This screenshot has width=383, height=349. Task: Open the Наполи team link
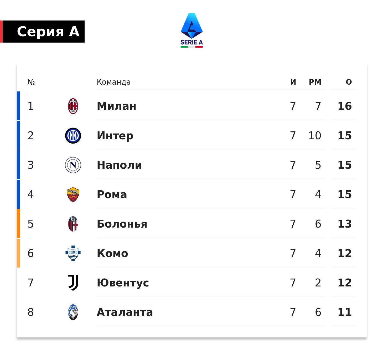[119, 165]
